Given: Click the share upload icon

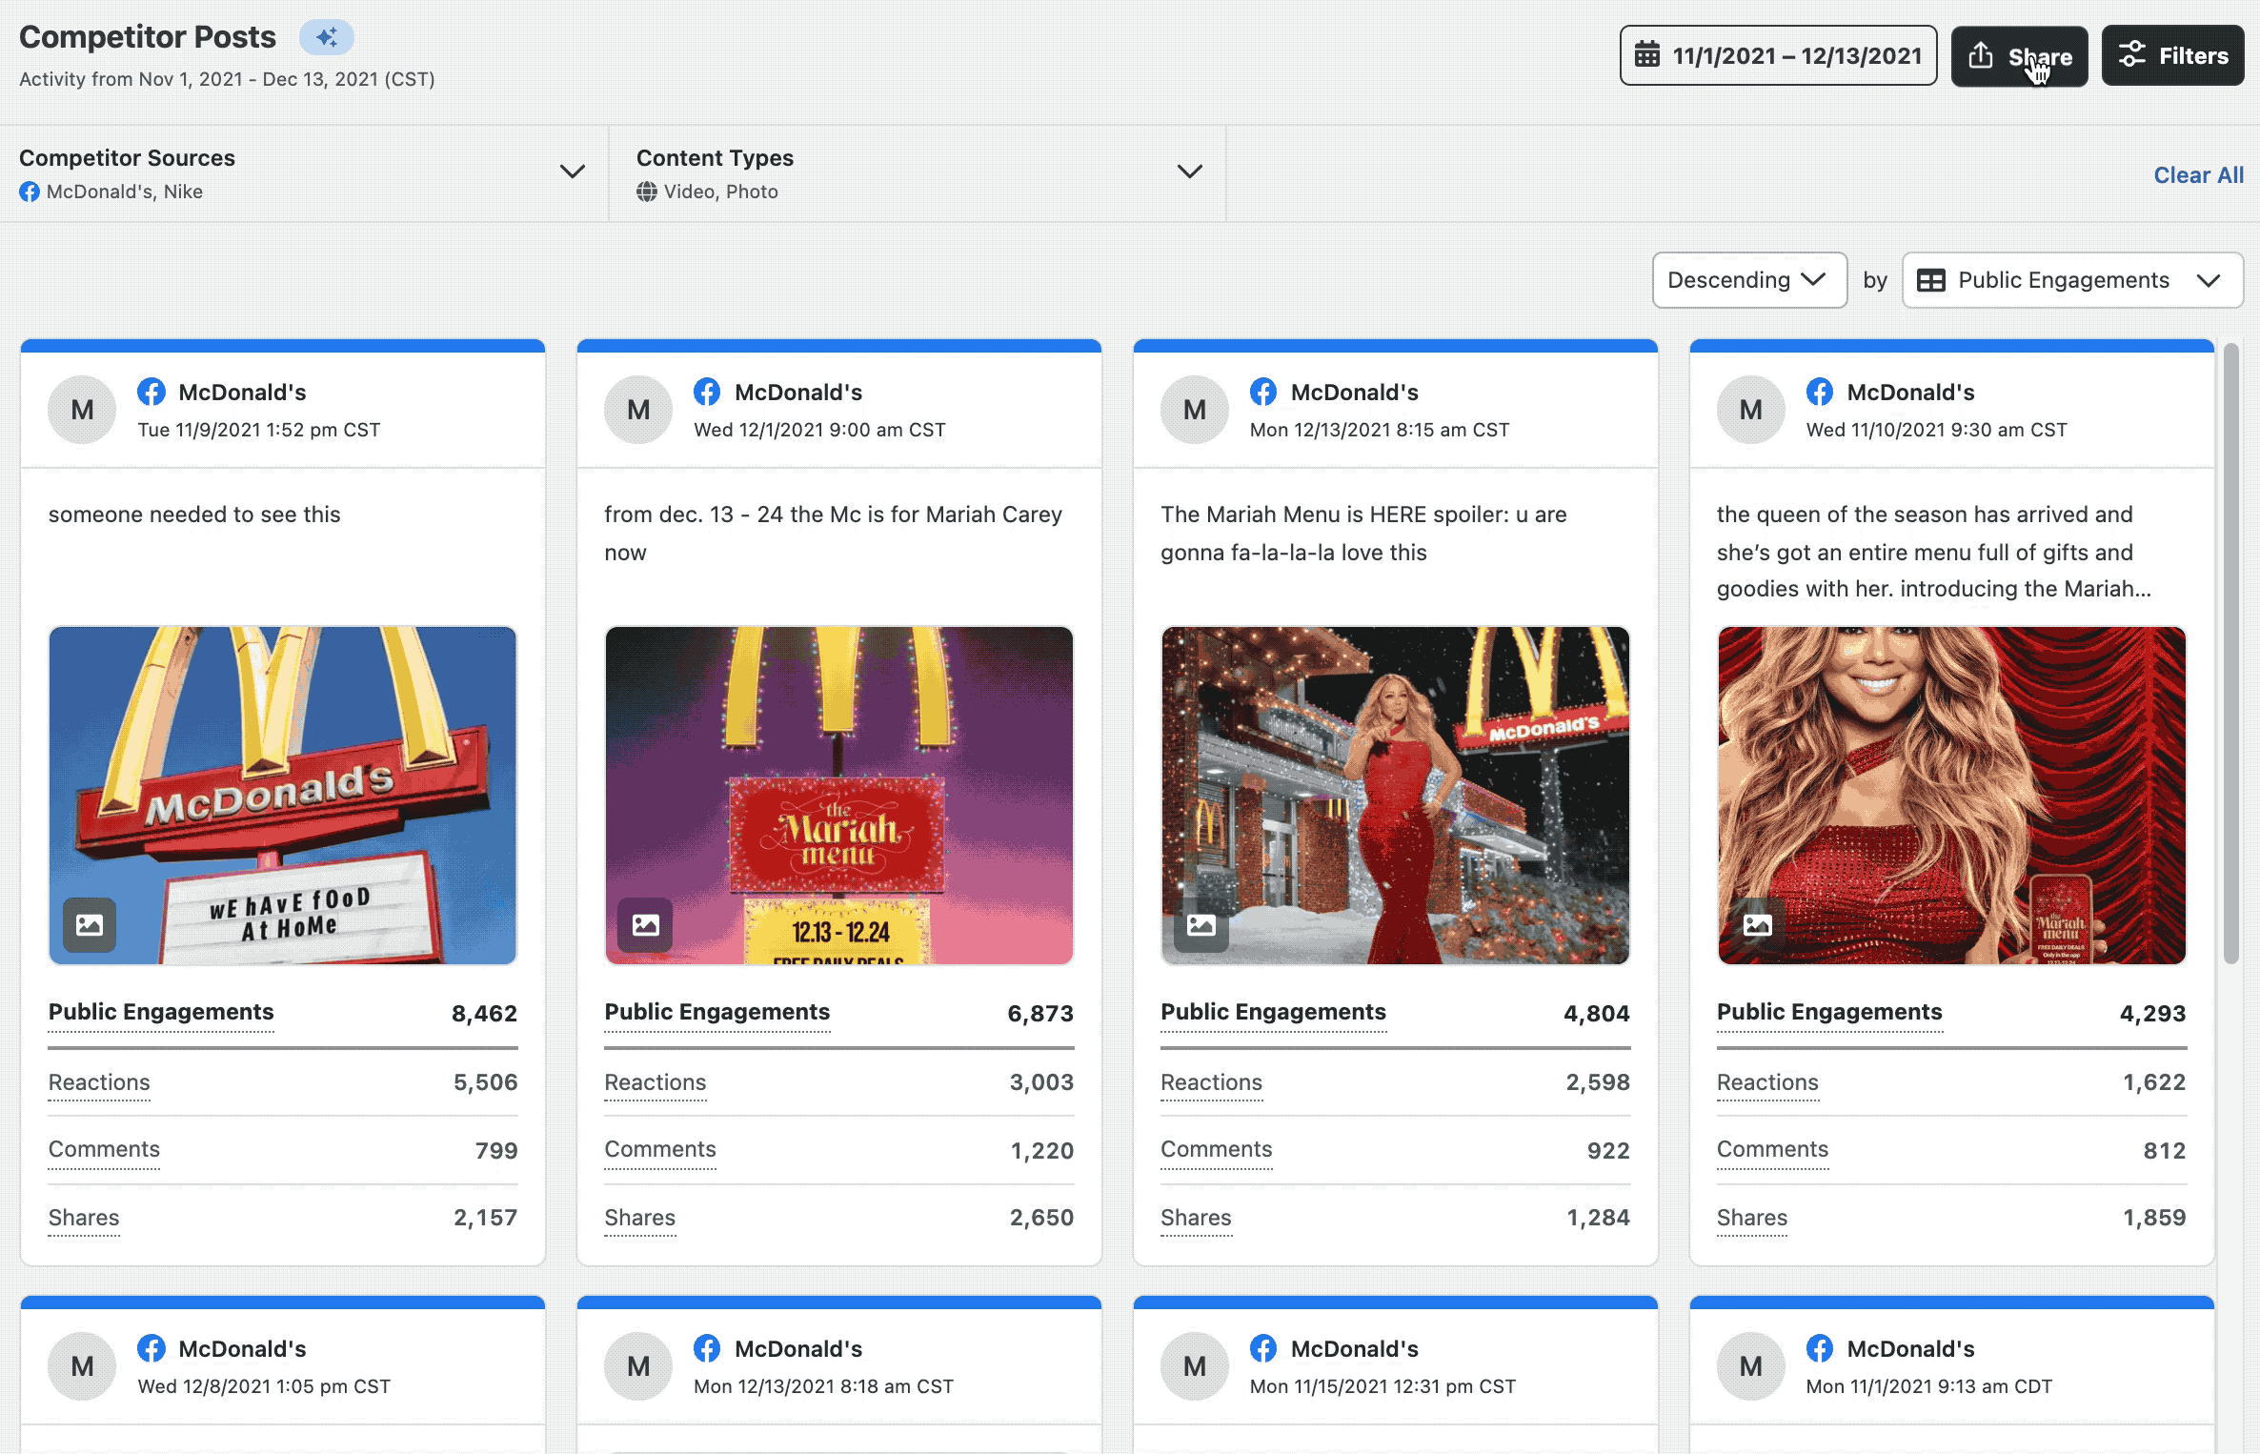Looking at the screenshot, I should pyautogui.click(x=1981, y=55).
